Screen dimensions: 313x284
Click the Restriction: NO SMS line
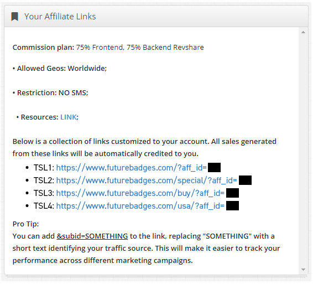click(50, 93)
